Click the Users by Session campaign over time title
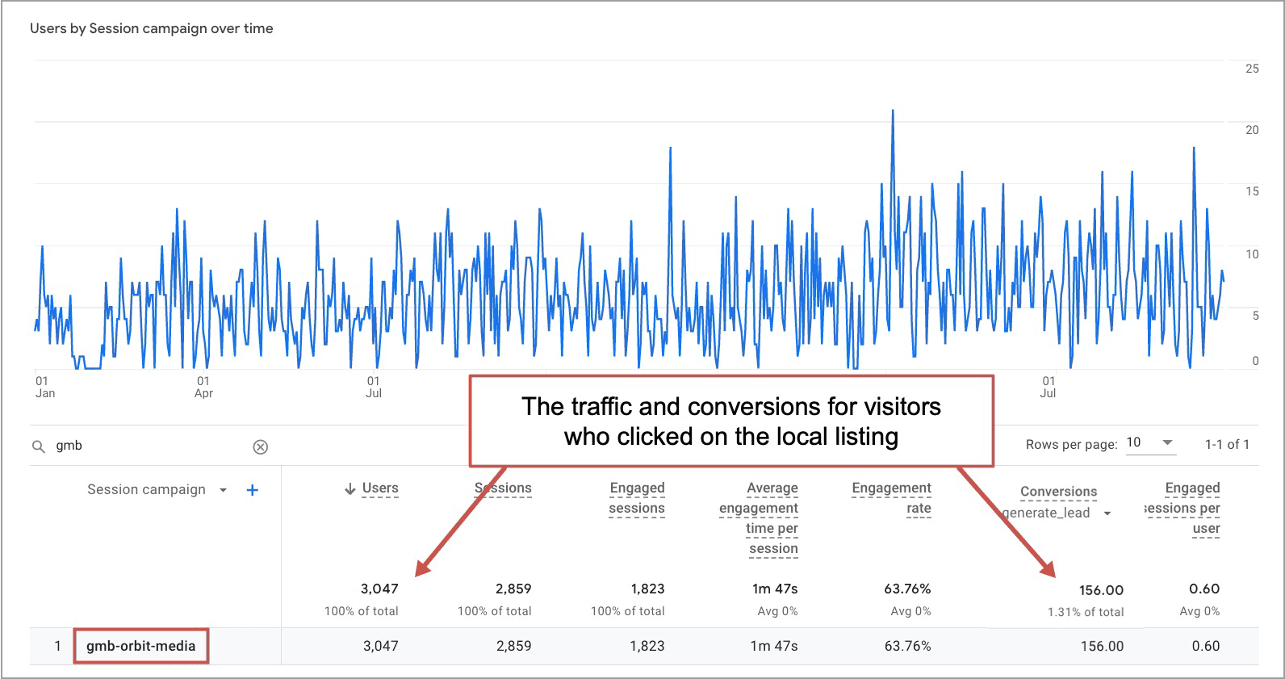1285x679 pixels. pos(152,28)
